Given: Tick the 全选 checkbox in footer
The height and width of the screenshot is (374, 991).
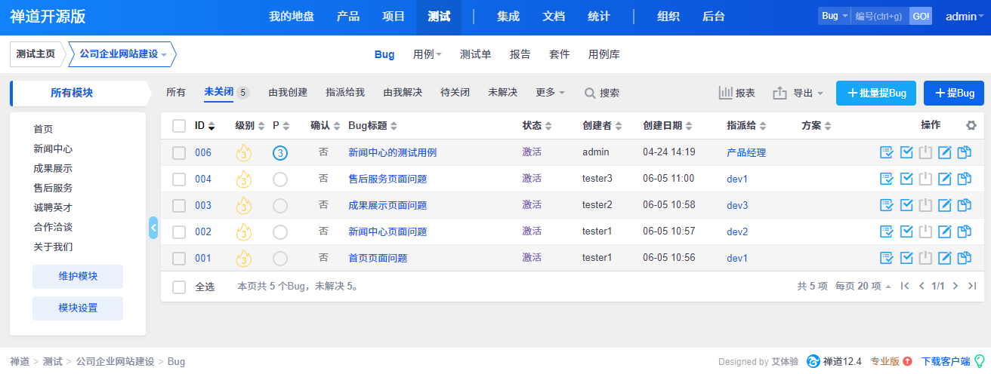Looking at the screenshot, I should point(179,287).
